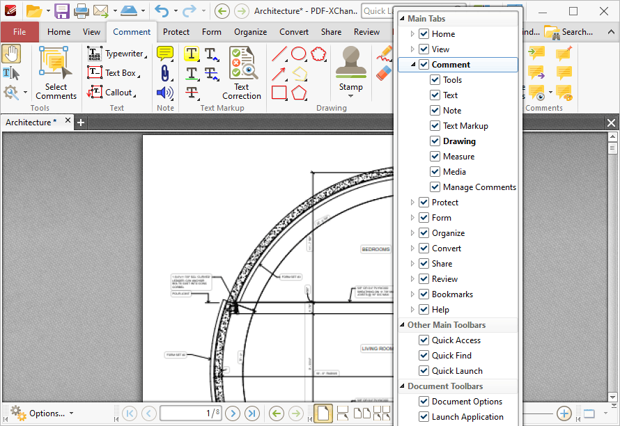Expand the Organize tree node
620x426 pixels.
point(412,233)
